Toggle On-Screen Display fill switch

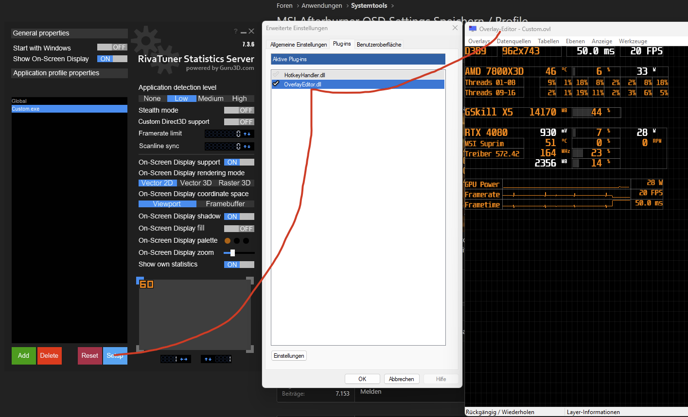(x=239, y=229)
